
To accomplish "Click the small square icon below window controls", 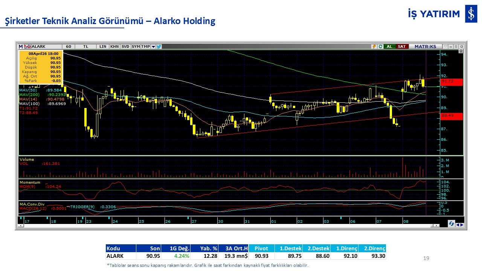I will (x=461, y=51).
